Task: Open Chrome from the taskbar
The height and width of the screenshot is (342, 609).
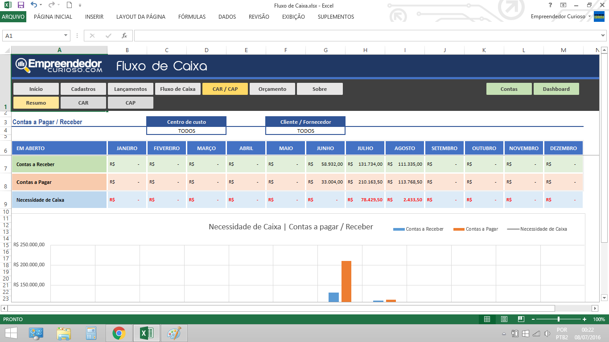Action: 119,333
